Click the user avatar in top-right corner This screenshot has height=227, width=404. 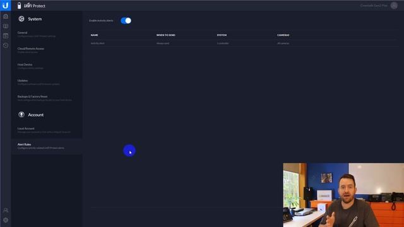point(394,6)
